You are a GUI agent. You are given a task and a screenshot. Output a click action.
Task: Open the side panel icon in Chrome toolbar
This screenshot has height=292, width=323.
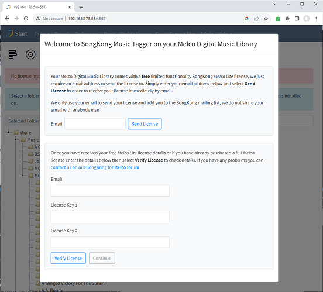coord(297,19)
